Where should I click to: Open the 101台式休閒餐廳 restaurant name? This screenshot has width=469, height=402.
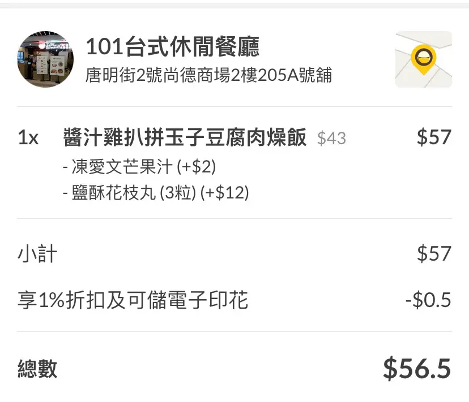(172, 47)
